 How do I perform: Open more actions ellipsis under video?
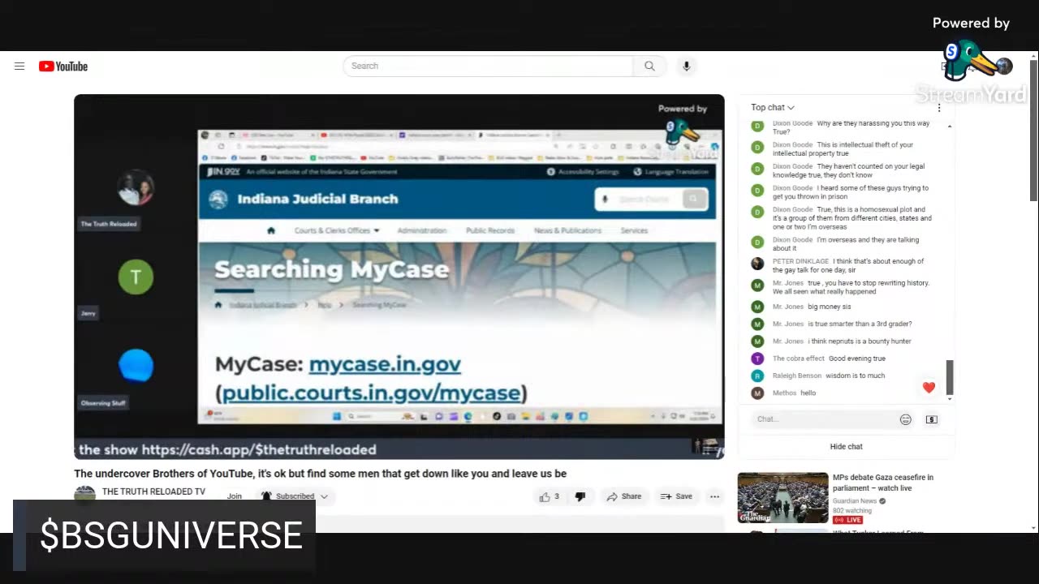714,496
